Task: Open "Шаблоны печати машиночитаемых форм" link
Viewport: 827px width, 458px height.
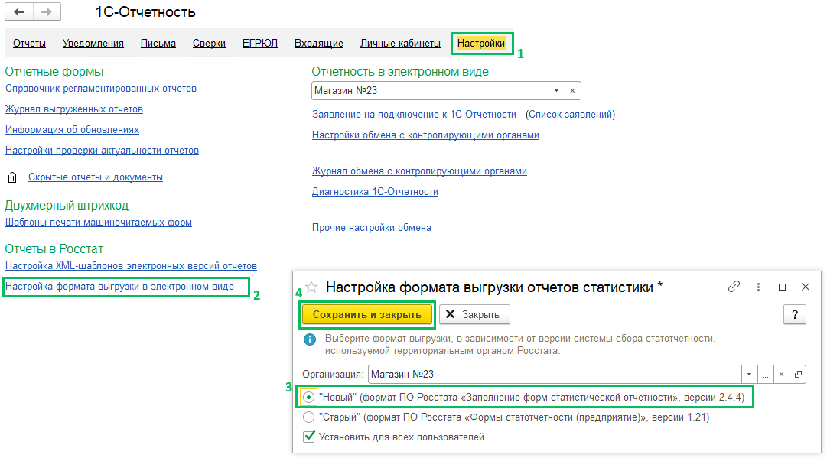Action: (99, 223)
